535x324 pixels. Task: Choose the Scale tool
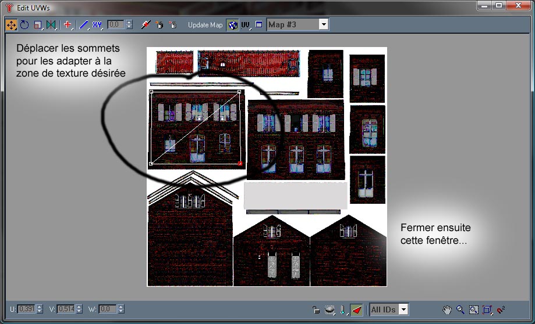[38, 25]
